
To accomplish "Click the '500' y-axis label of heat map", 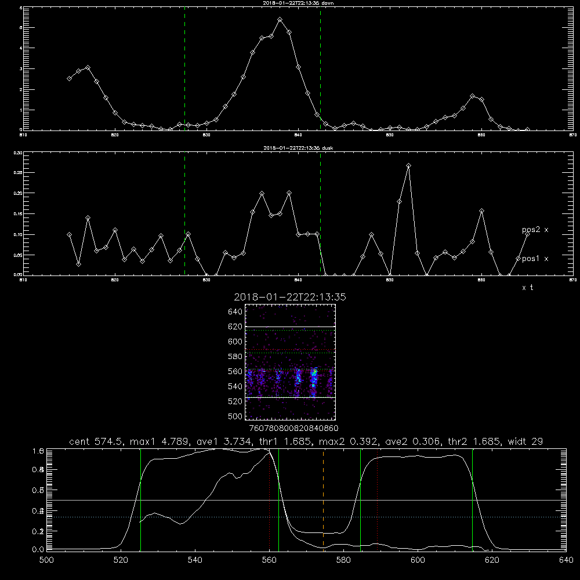I will [x=235, y=416].
